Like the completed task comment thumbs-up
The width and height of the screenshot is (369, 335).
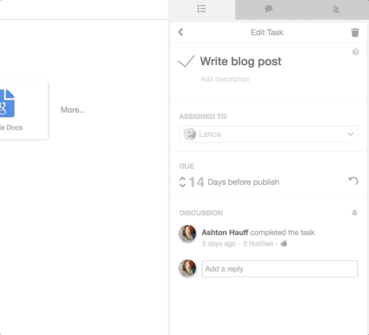pyautogui.click(x=284, y=243)
